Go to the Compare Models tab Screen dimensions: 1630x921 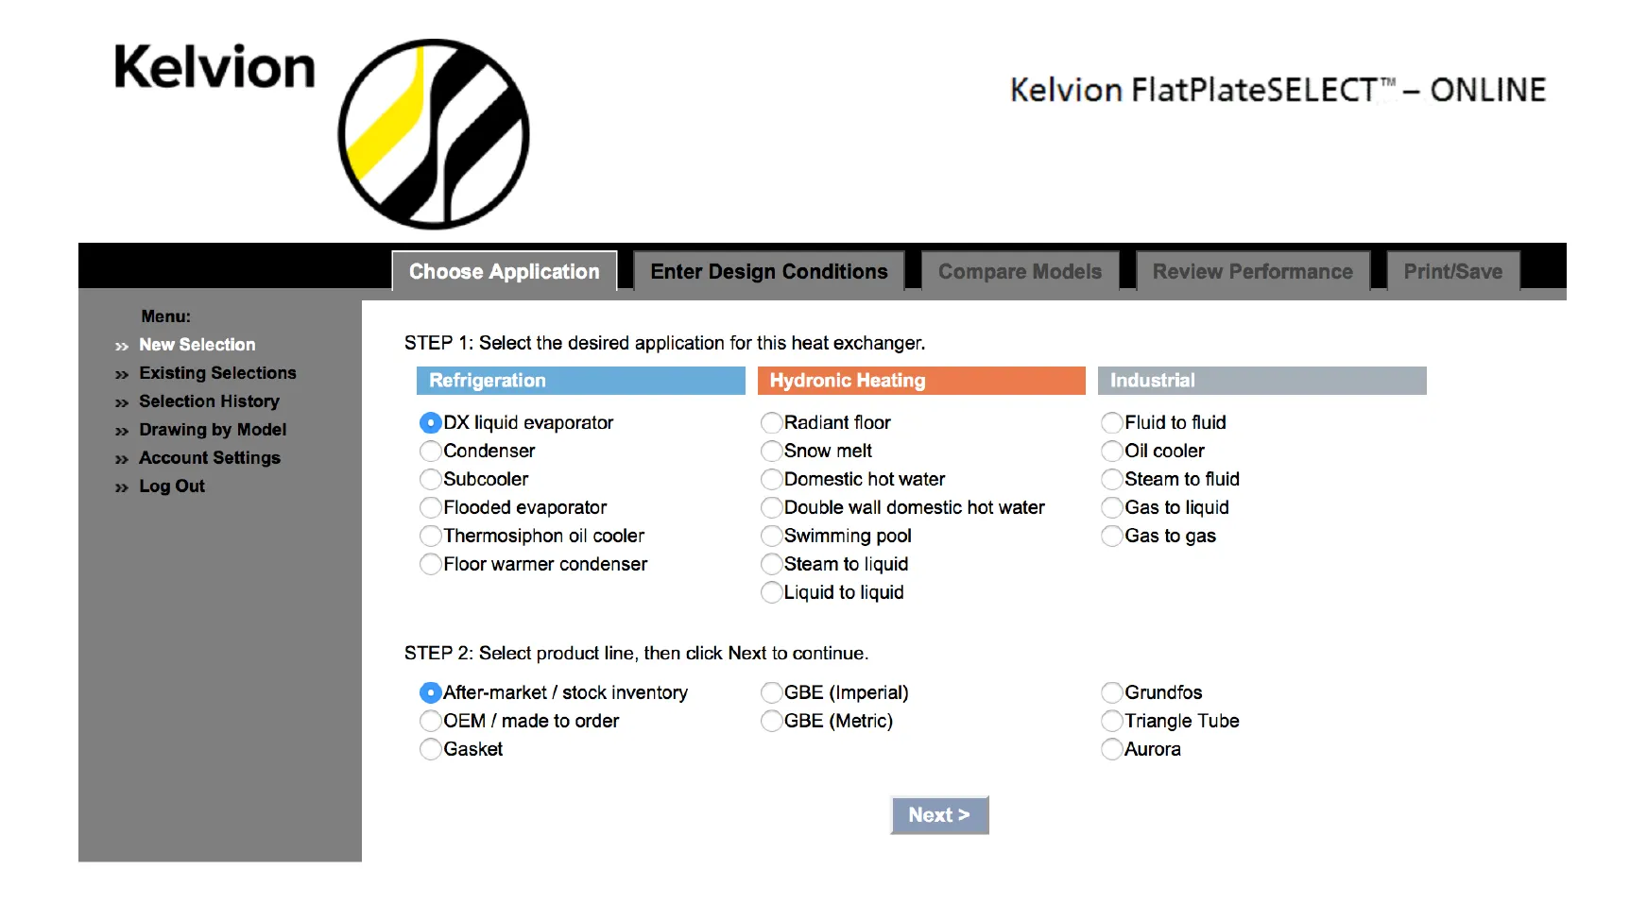click(1021, 271)
